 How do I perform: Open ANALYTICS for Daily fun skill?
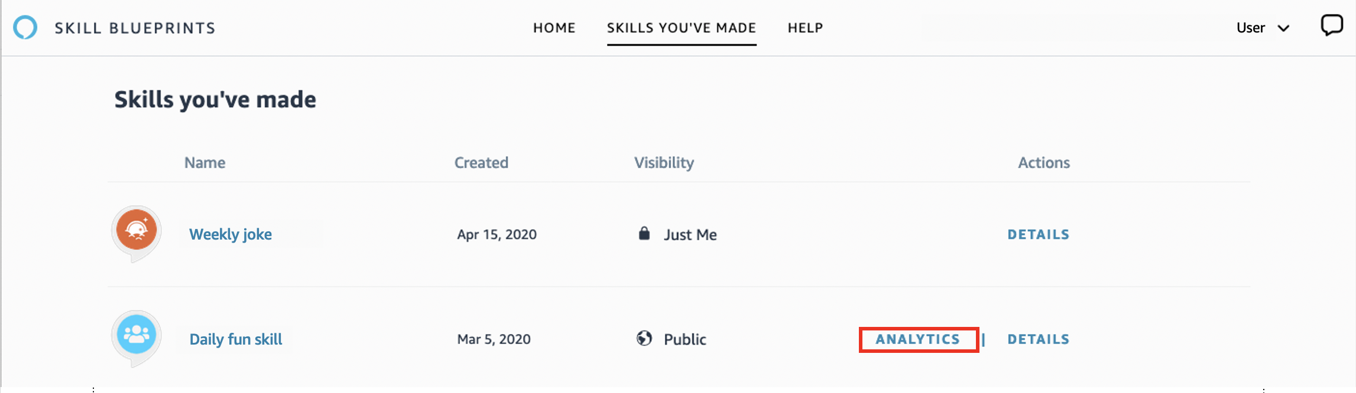(918, 339)
